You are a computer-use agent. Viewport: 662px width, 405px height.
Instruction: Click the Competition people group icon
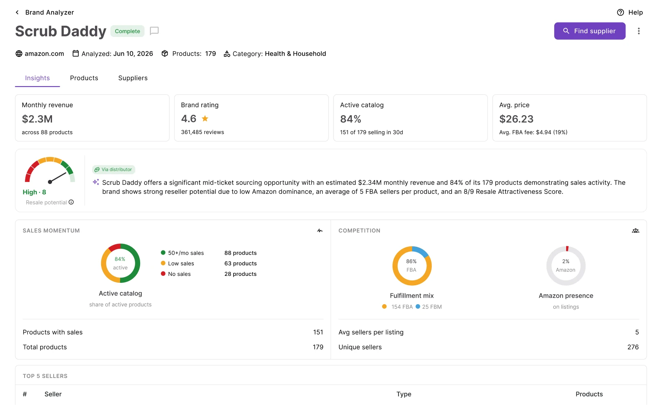(635, 231)
